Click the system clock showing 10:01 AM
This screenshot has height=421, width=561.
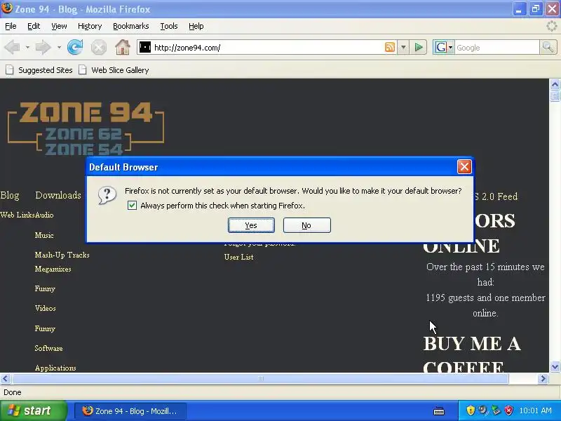535,410
